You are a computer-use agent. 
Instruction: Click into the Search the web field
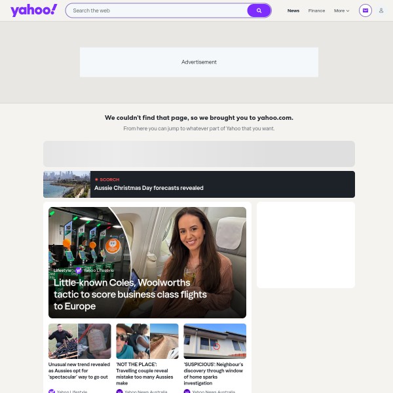click(157, 10)
